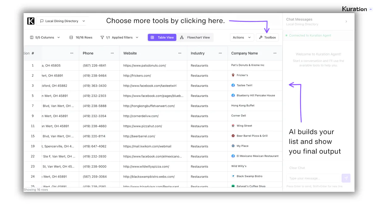Image resolution: width=378 pixels, height=205 pixels.
Task: Open the Phone column options menu
Action: [112, 53]
